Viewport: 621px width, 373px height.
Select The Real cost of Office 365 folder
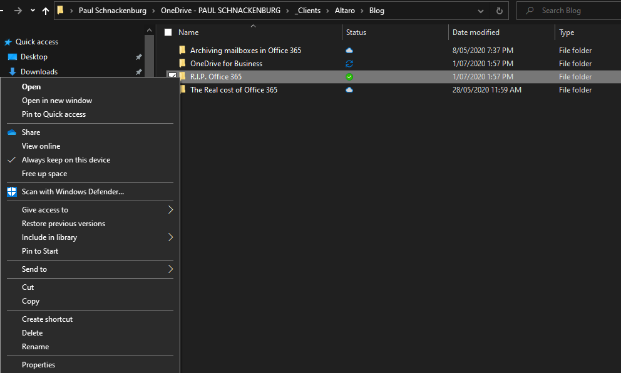pyautogui.click(x=234, y=90)
